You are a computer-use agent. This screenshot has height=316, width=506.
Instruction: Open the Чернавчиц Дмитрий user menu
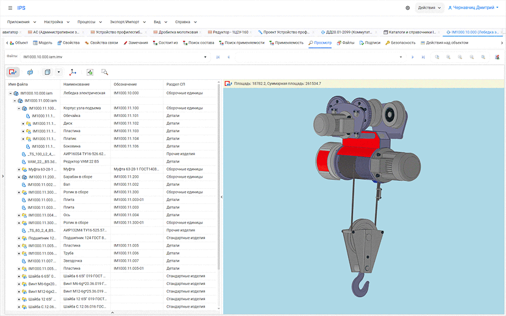[x=475, y=8]
